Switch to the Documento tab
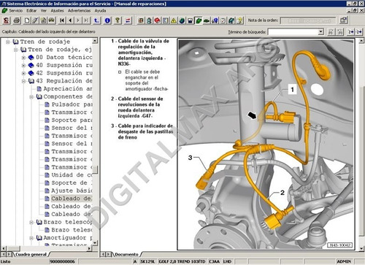This screenshot has width=365, height=265. (126, 255)
